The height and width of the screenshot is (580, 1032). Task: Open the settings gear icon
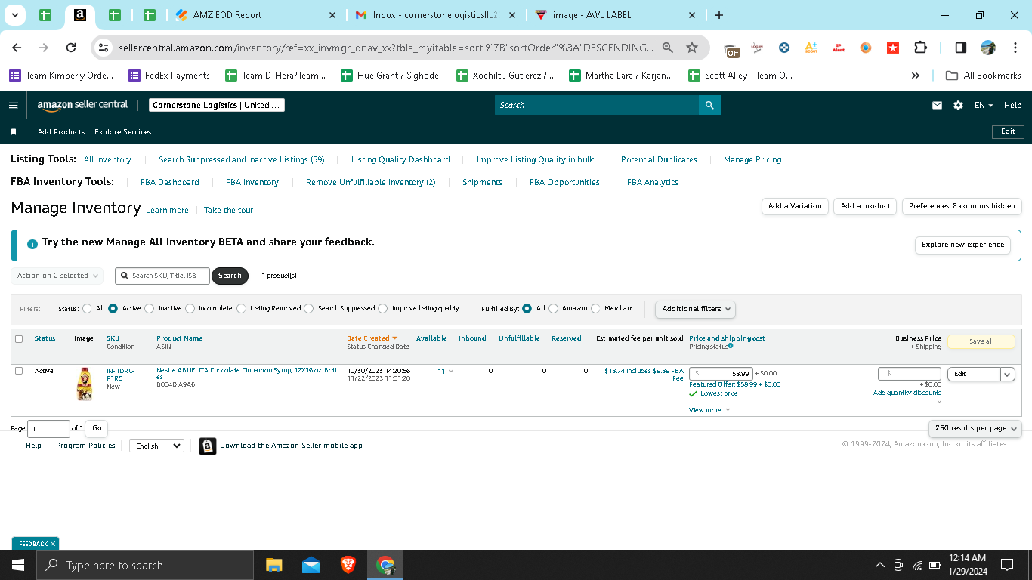click(958, 105)
